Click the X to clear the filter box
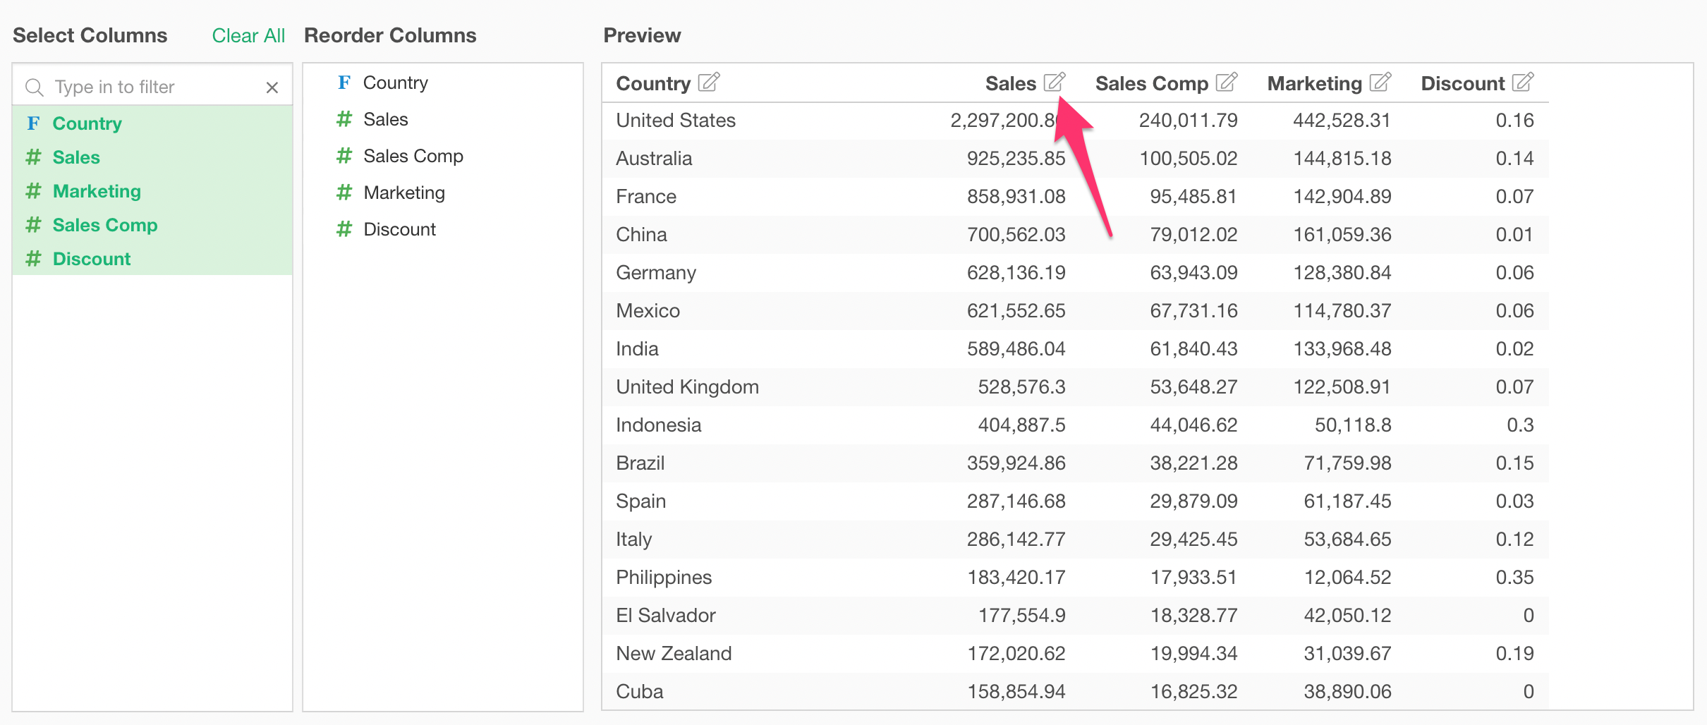The width and height of the screenshot is (1707, 725). pyautogui.click(x=272, y=87)
